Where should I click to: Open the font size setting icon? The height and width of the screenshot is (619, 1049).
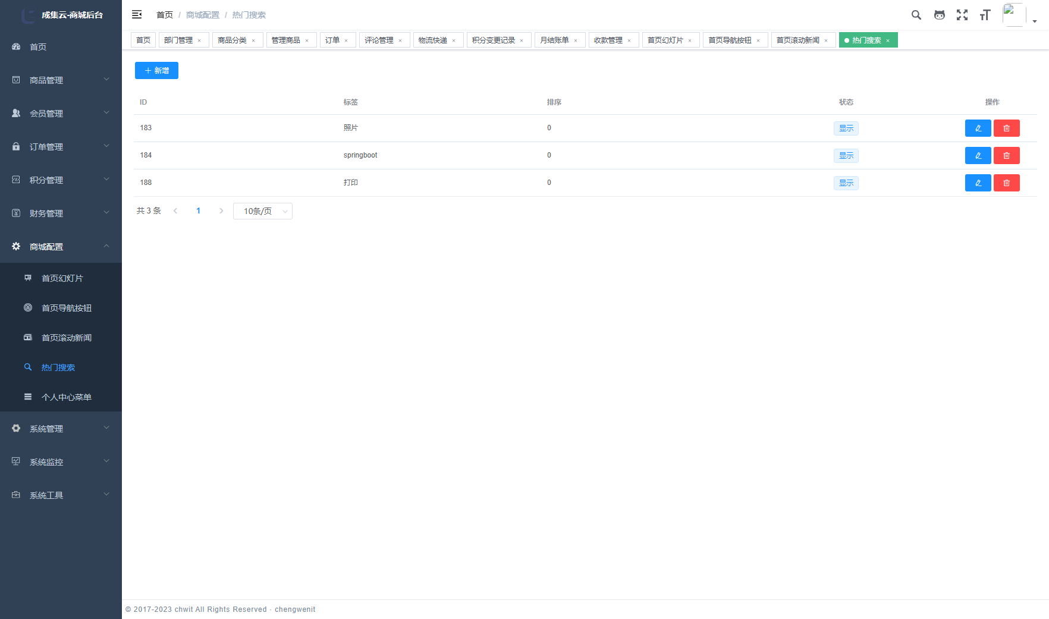(x=985, y=15)
